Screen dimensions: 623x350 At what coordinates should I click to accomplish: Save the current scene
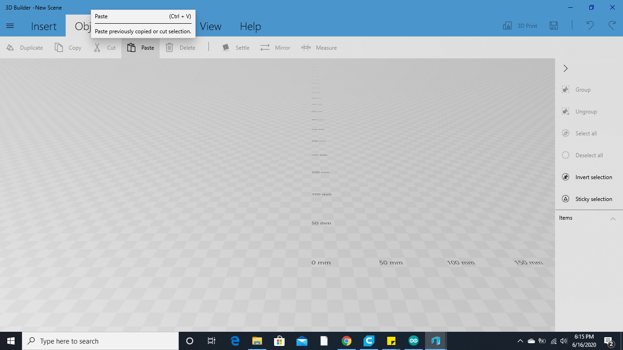point(553,26)
